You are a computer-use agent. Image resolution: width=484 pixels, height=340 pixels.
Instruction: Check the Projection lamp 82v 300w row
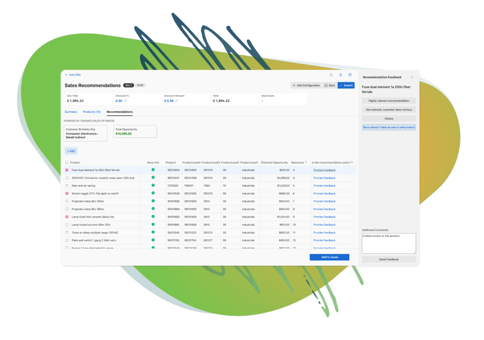(66, 201)
